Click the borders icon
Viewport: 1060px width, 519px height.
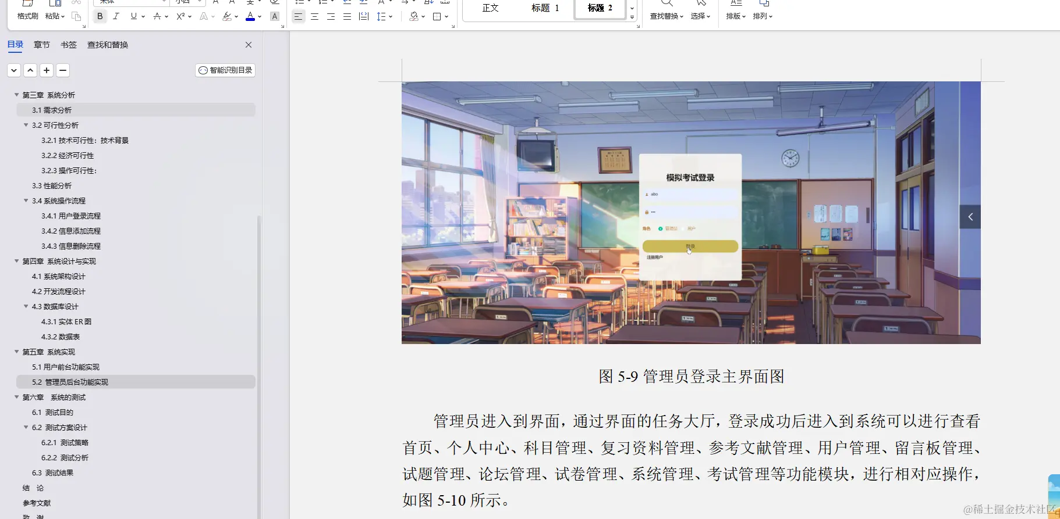(x=437, y=16)
